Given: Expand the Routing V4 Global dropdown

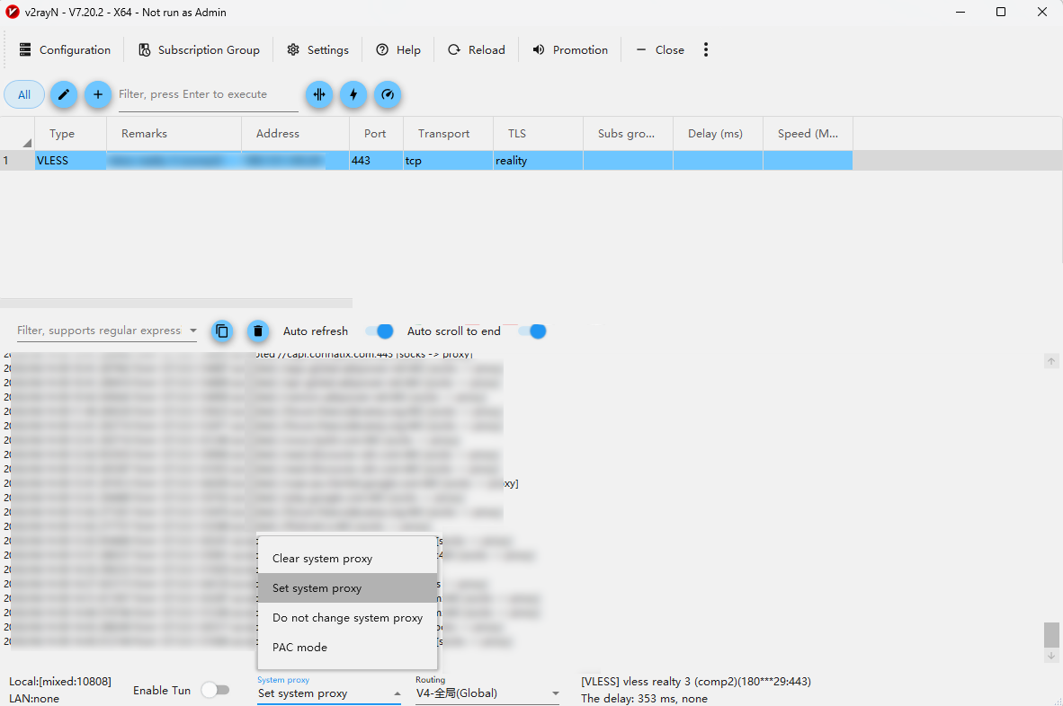Looking at the screenshot, I should pos(487,693).
